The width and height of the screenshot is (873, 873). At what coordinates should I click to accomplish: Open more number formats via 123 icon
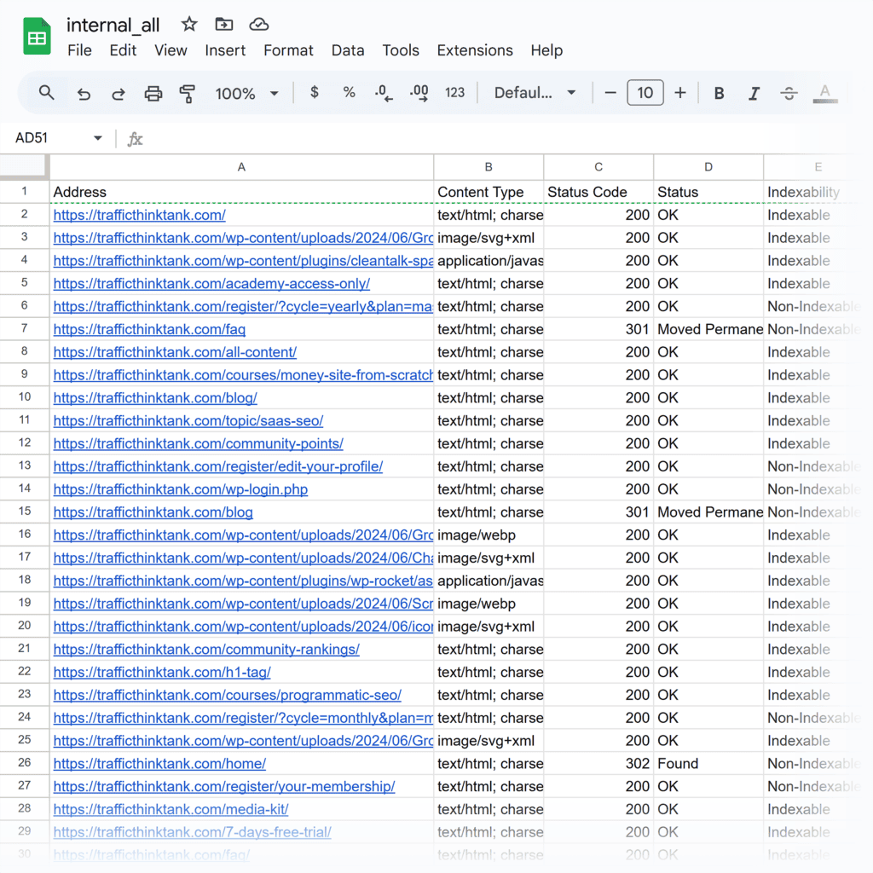coord(454,92)
